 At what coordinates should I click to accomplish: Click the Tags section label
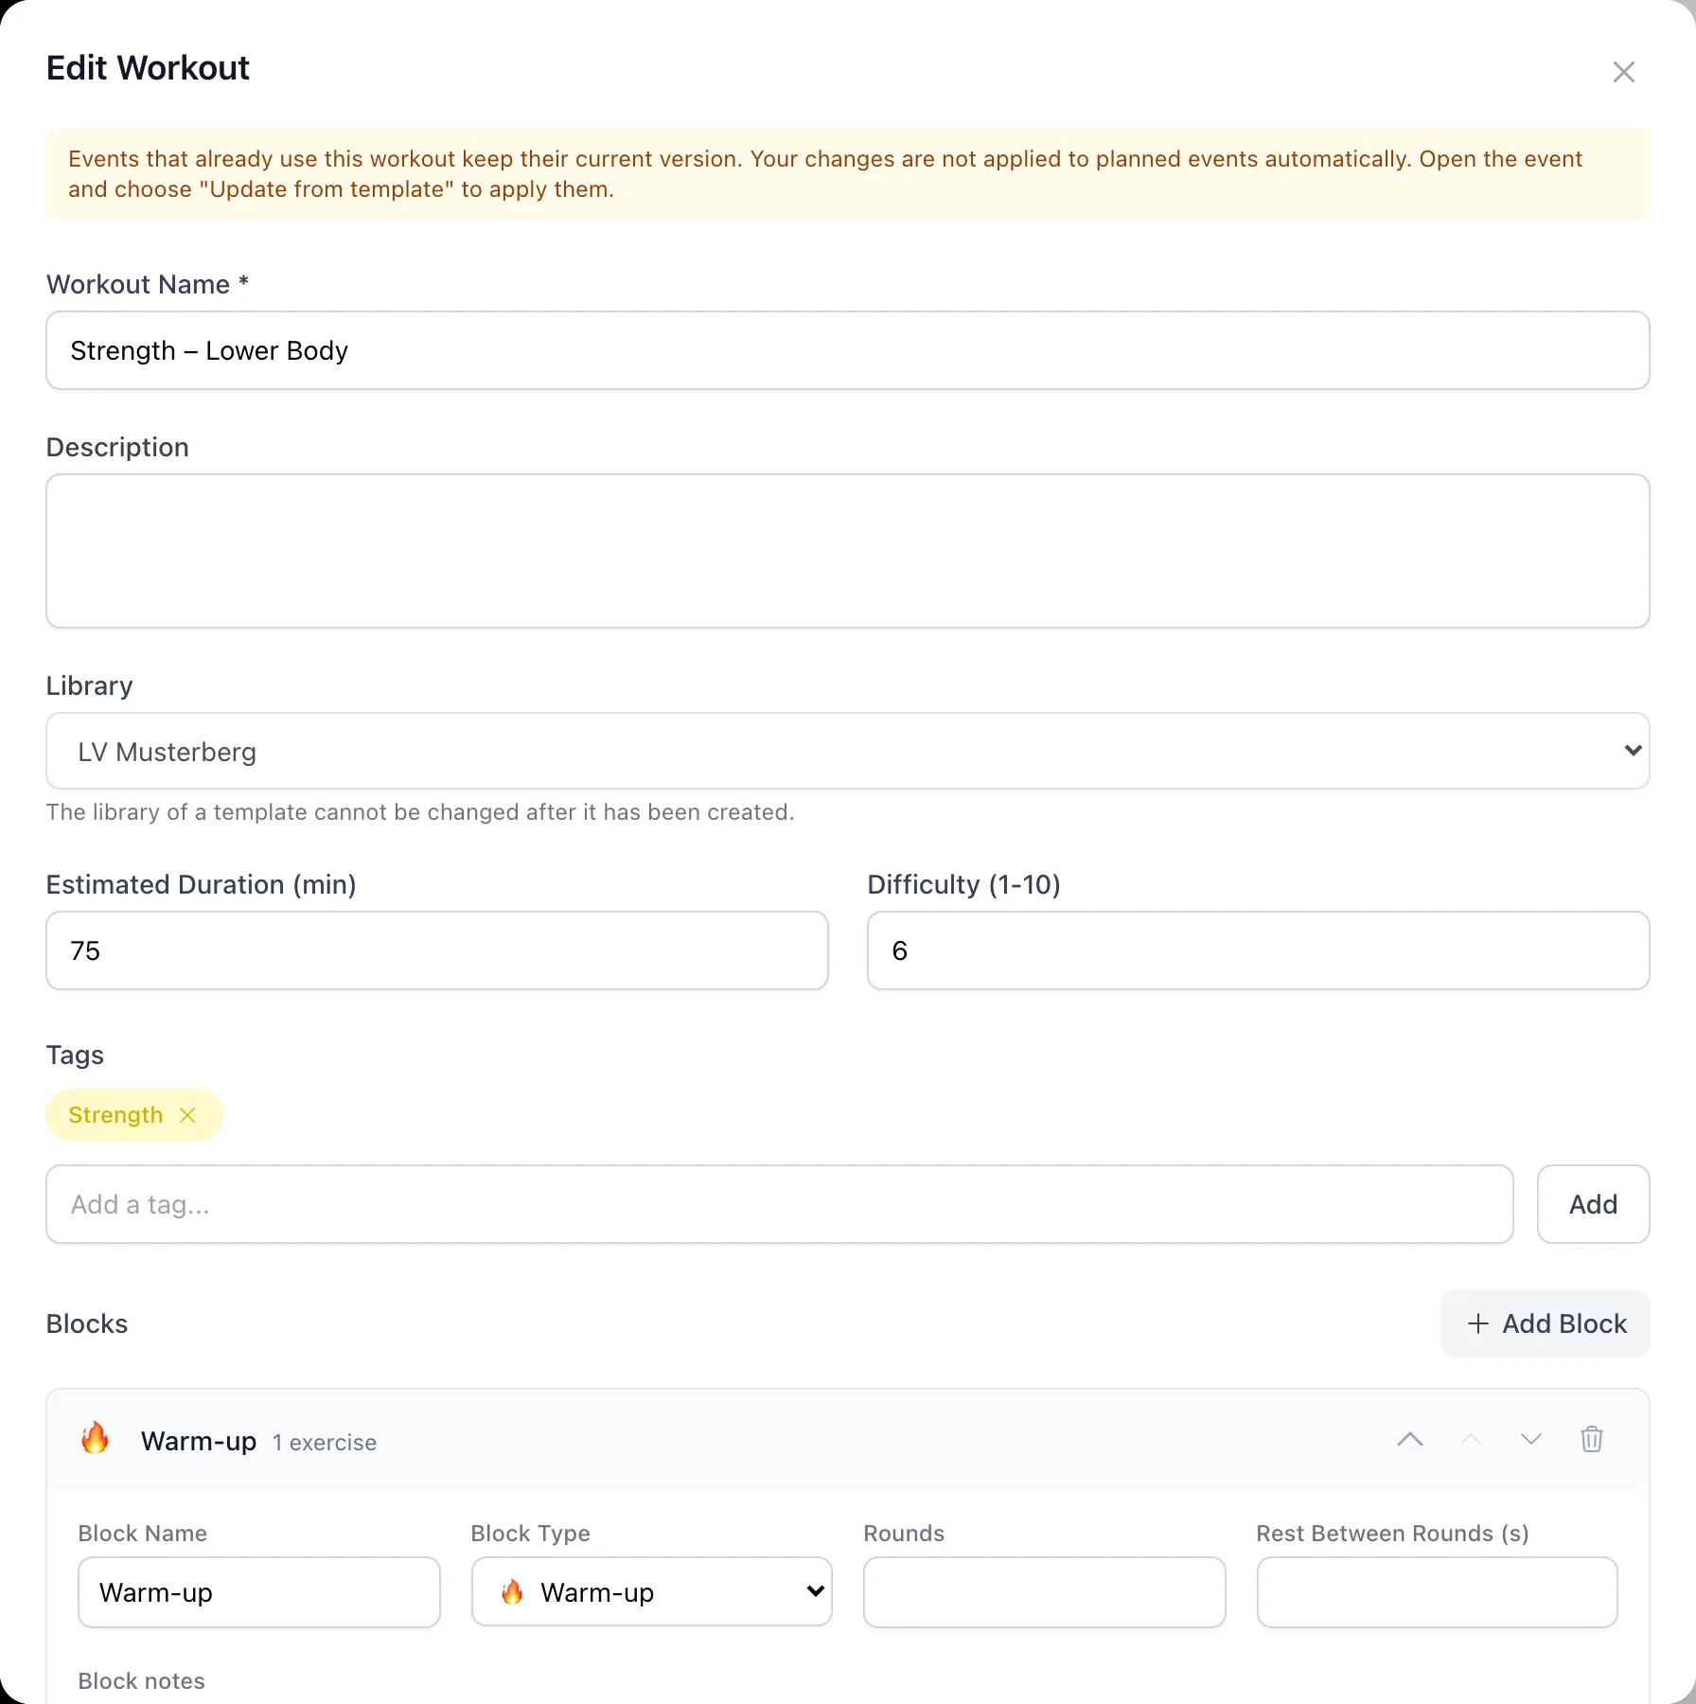click(x=75, y=1056)
